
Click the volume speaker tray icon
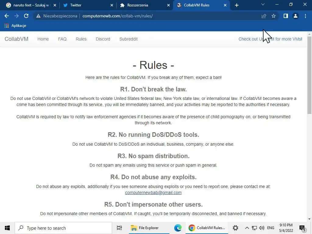(262, 228)
